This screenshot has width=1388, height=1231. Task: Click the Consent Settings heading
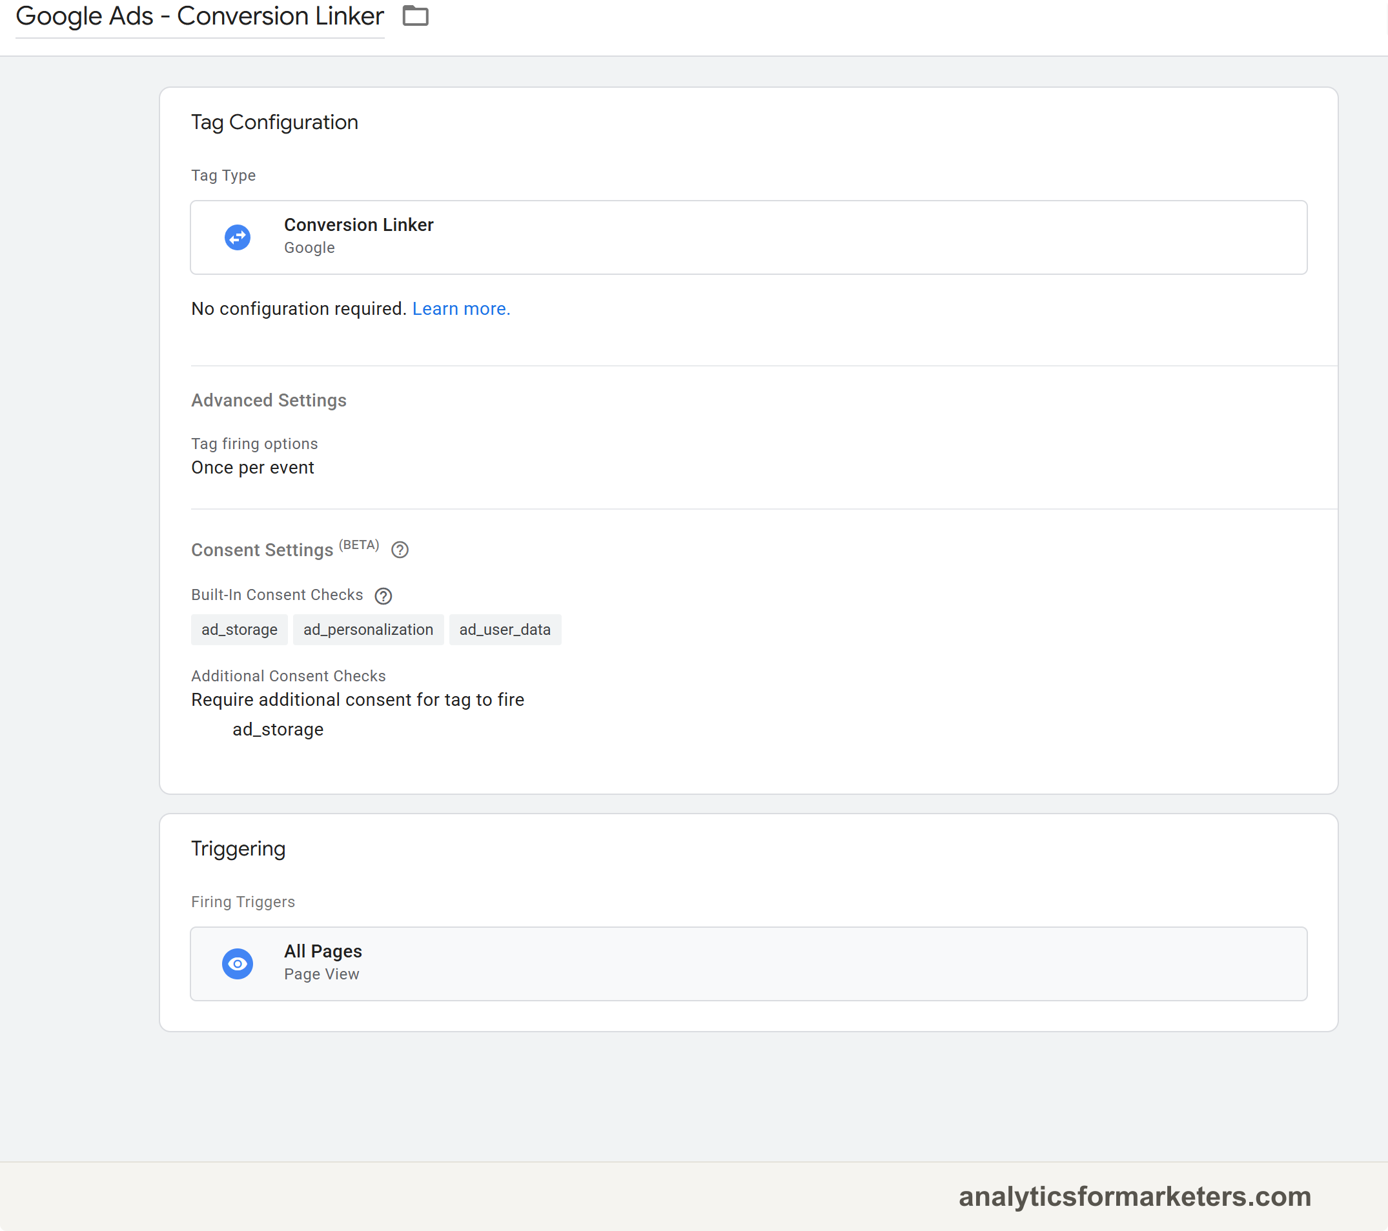(262, 550)
